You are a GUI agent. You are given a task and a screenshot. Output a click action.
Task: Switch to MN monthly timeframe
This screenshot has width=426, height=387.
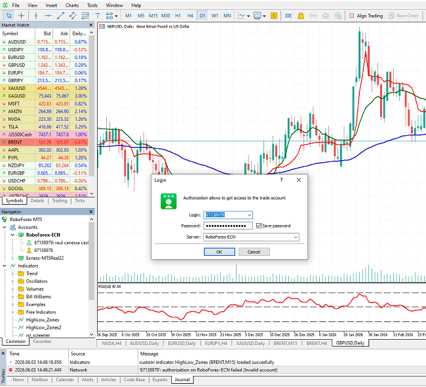click(227, 16)
